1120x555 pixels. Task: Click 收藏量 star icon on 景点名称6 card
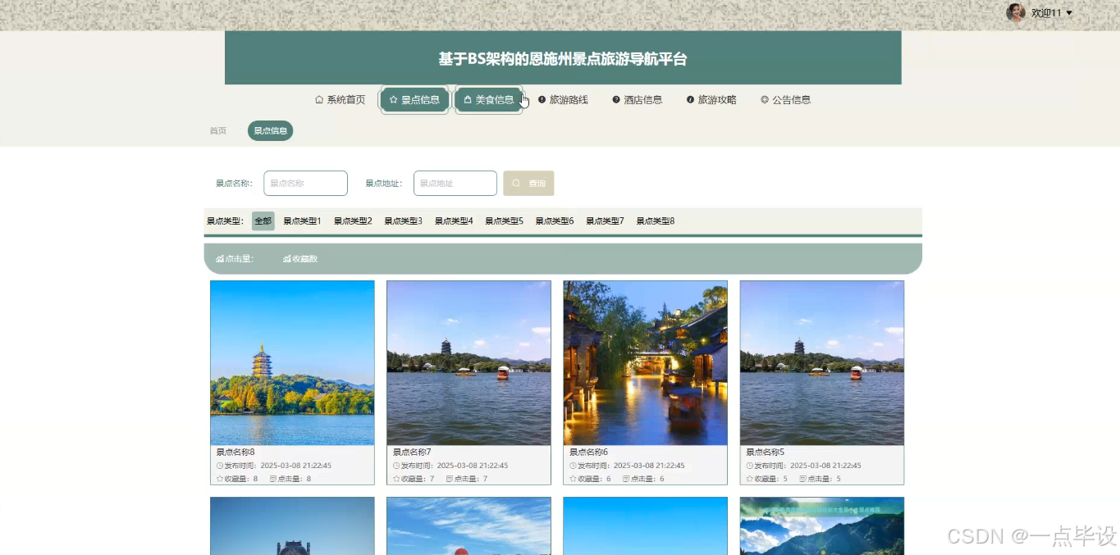click(573, 479)
